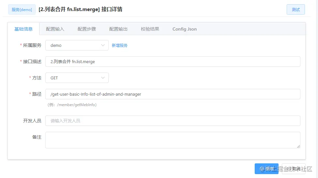The width and height of the screenshot is (318, 178).
Task: Click the 备注 field label
Action: (x=37, y=137)
